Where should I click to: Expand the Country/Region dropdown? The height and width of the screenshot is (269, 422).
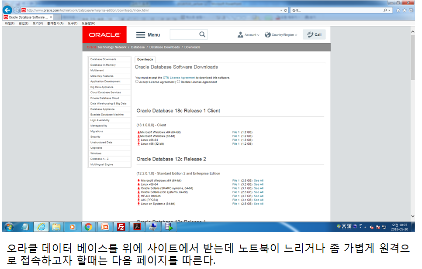point(281,35)
